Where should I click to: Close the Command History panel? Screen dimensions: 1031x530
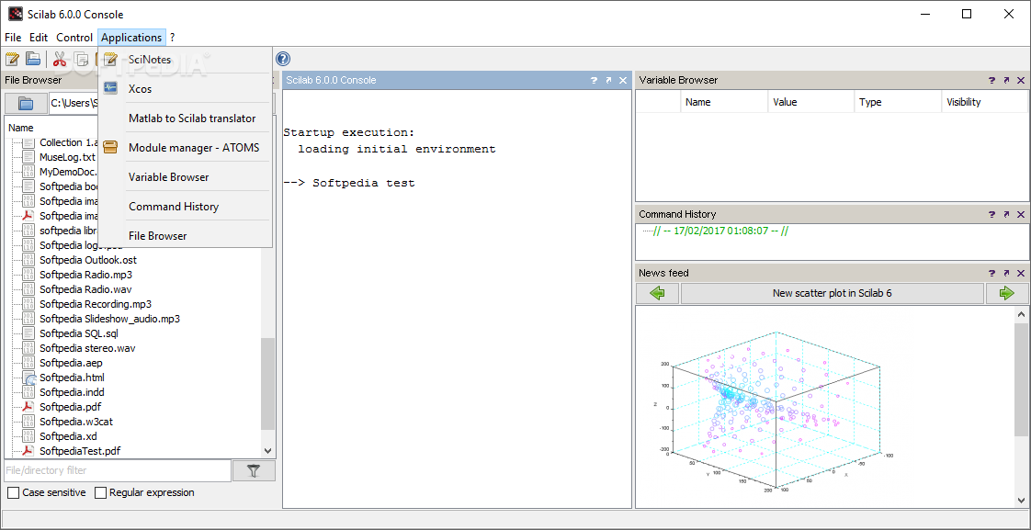coord(1021,214)
